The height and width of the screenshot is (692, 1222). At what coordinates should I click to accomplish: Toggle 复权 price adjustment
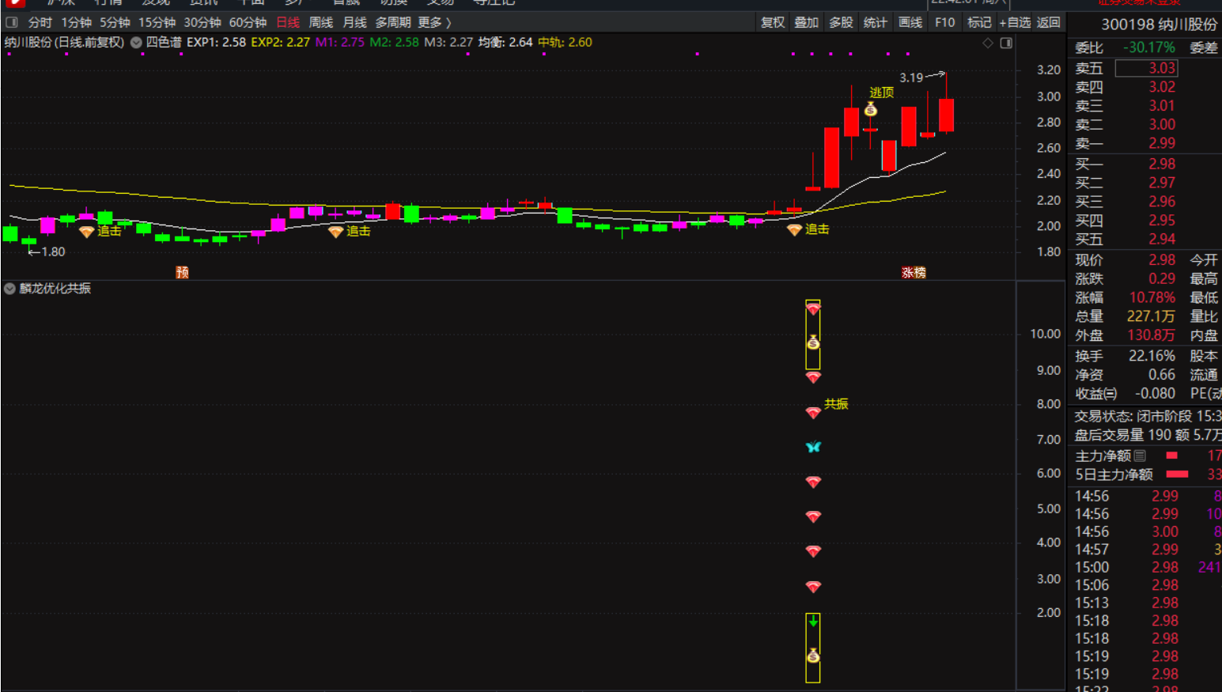[x=772, y=22]
